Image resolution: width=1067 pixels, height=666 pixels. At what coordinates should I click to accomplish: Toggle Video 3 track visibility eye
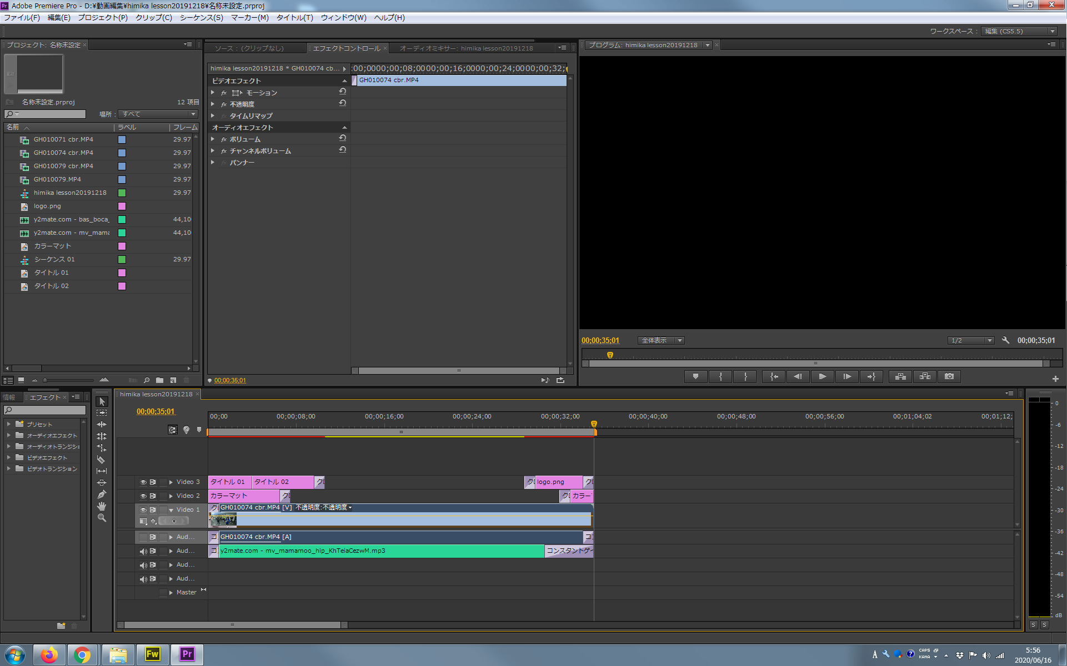click(143, 482)
